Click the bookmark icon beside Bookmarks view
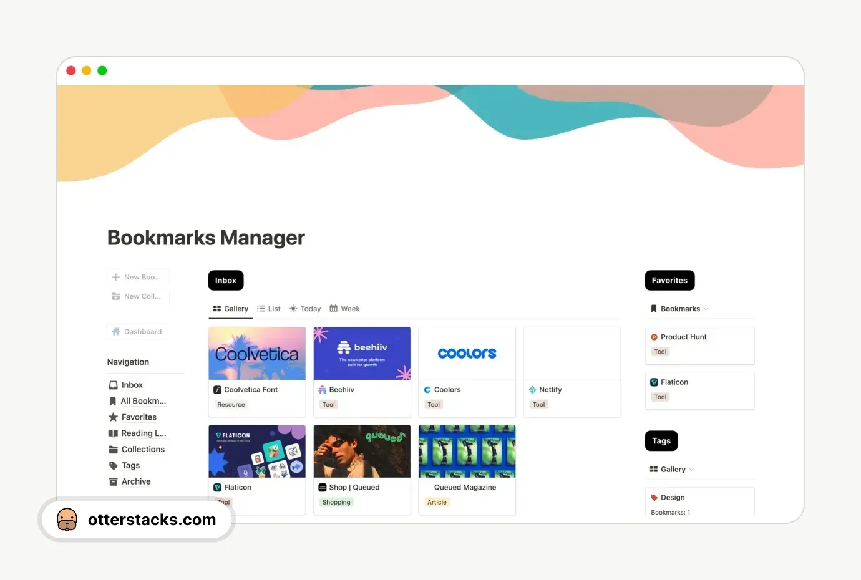 (654, 309)
